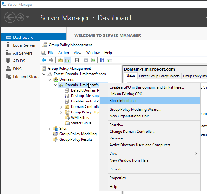Click the Forest triangle icon in tree

tap(50, 74)
